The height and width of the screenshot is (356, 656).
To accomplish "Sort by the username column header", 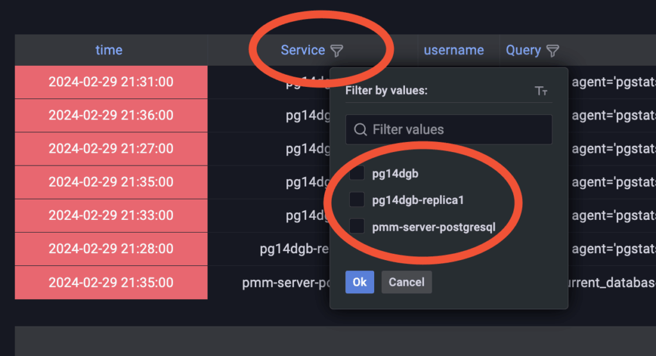I will click(454, 50).
